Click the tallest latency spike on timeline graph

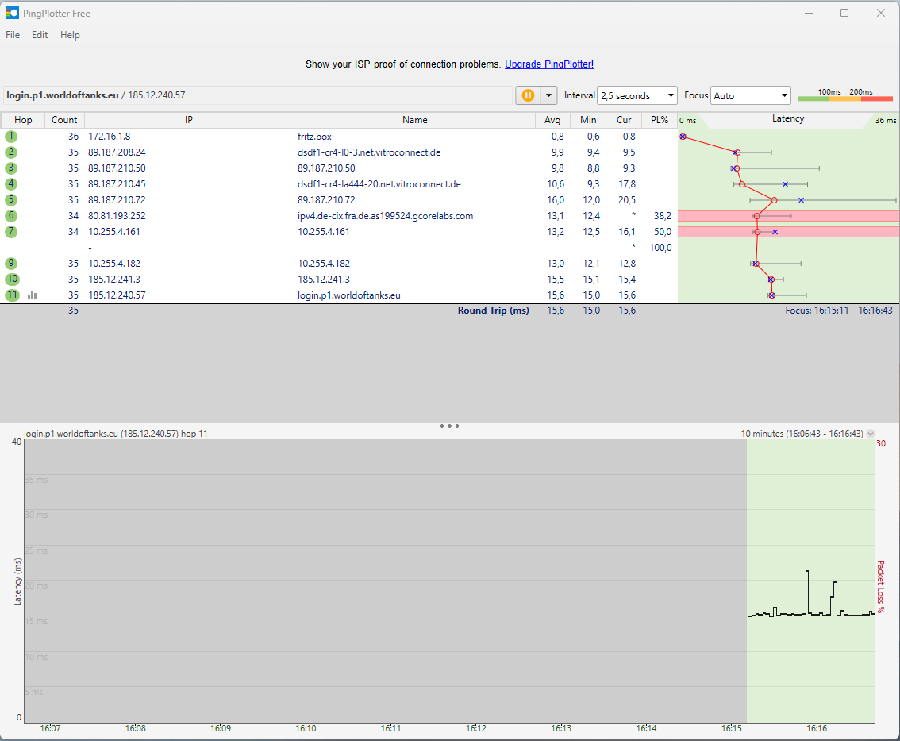(x=807, y=592)
